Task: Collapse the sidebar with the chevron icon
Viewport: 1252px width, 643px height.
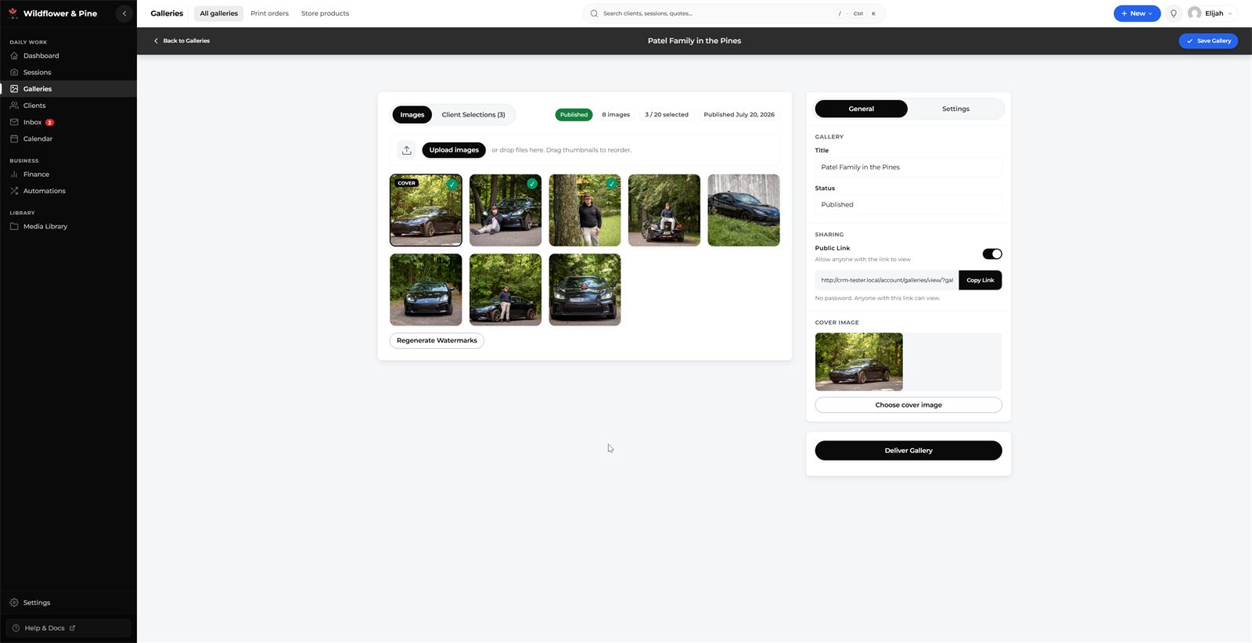Action: (124, 13)
